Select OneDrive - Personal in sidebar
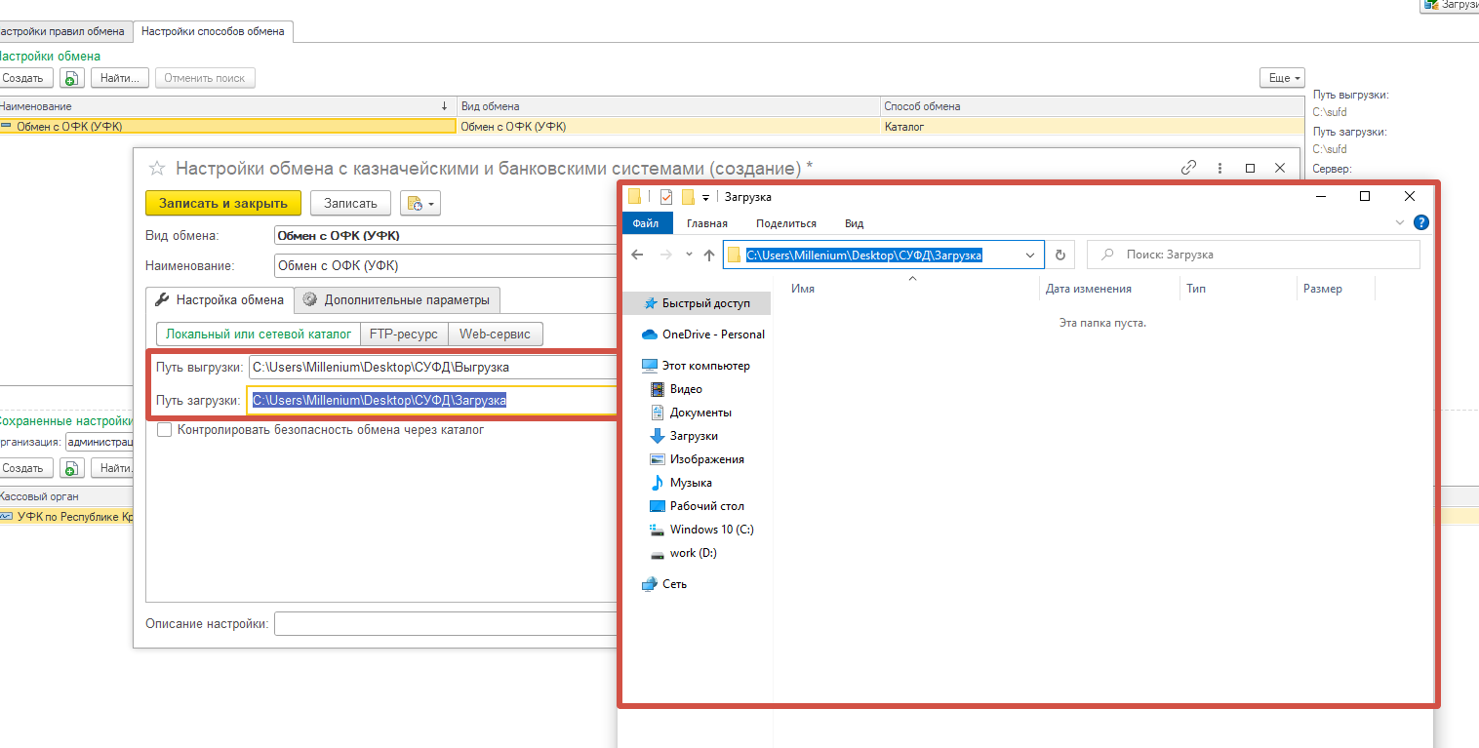Image resolution: width=1479 pixels, height=748 pixels. pyautogui.click(x=702, y=335)
